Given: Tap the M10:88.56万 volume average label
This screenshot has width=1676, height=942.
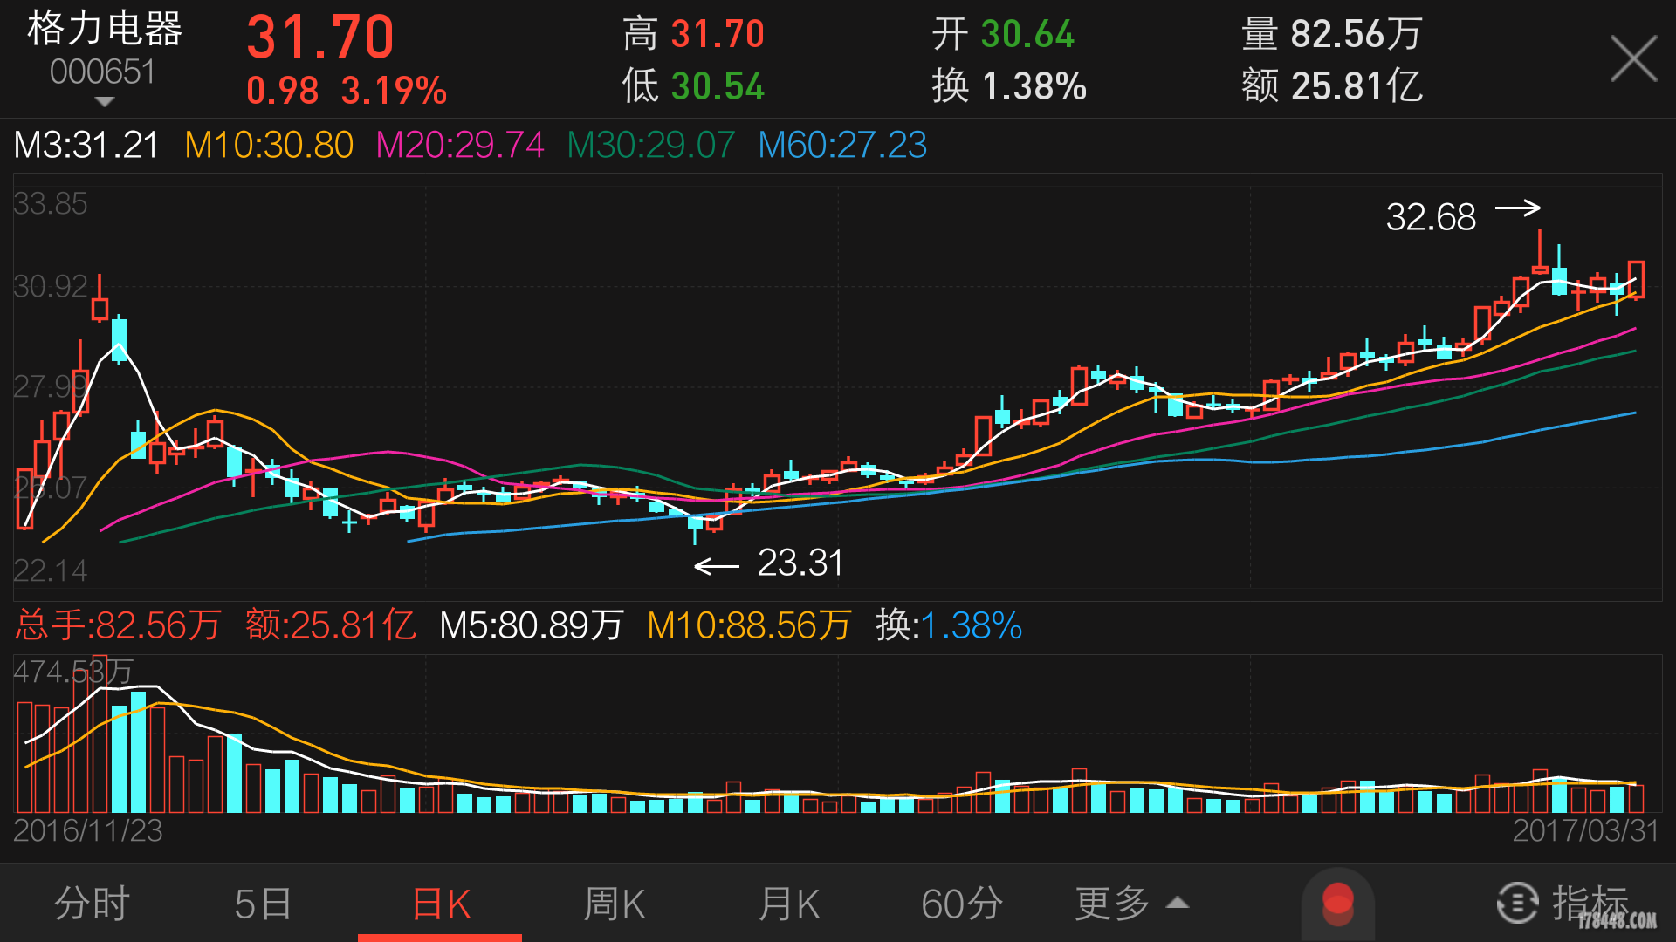Looking at the screenshot, I should 749,625.
